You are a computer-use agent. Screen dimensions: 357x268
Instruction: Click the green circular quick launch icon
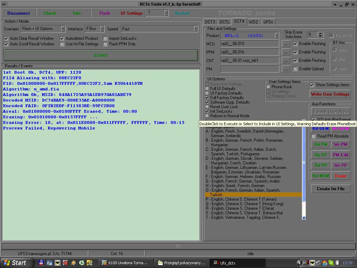coord(82,263)
